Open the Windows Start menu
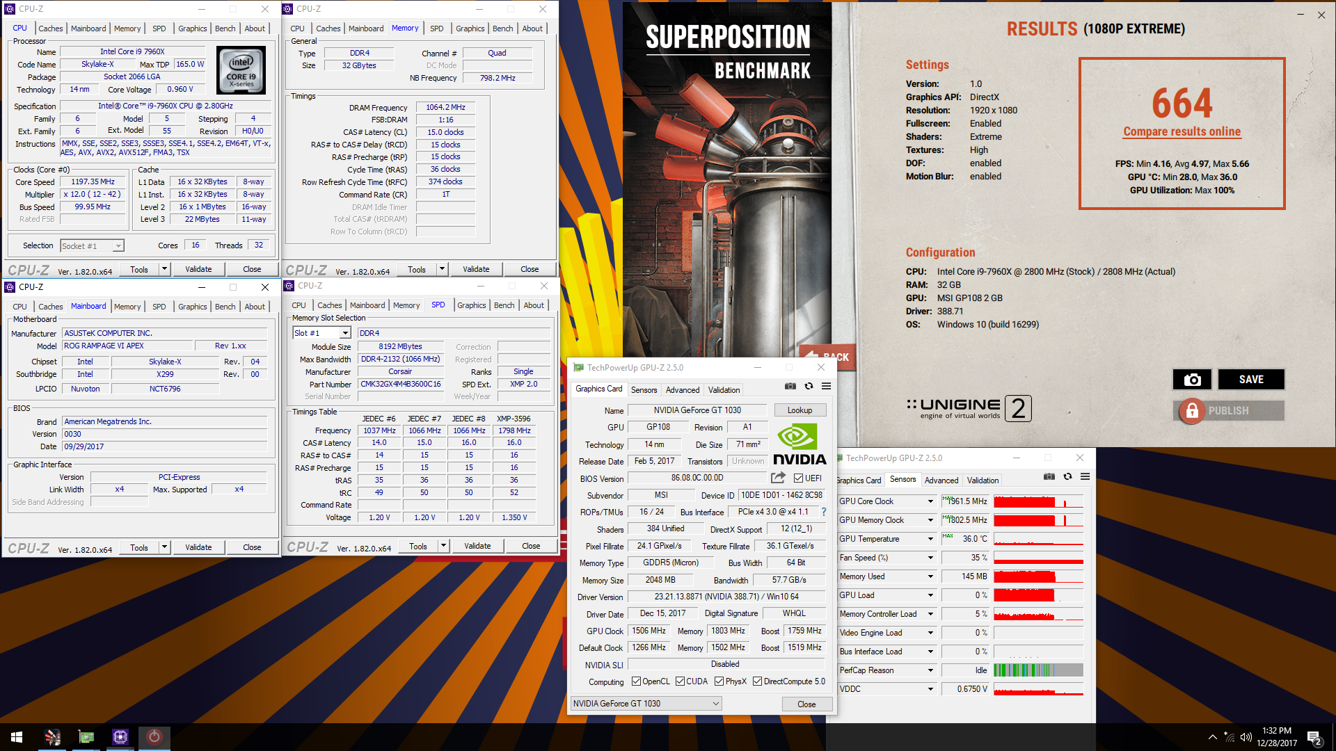 tap(17, 737)
